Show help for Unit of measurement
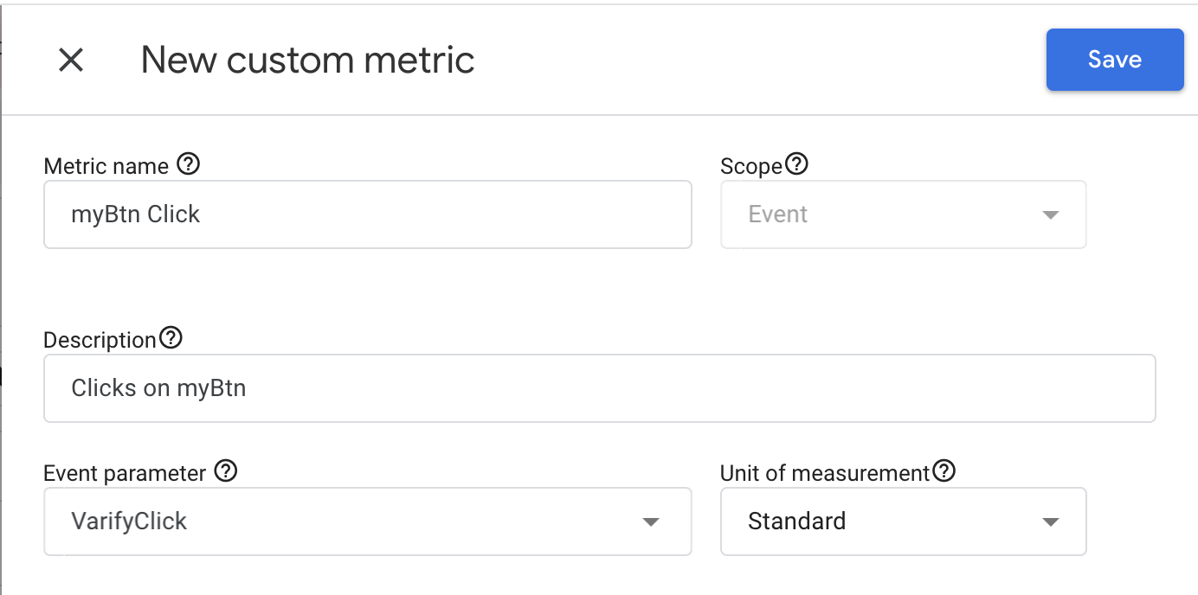The height and width of the screenshot is (595, 1198). point(944,471)
